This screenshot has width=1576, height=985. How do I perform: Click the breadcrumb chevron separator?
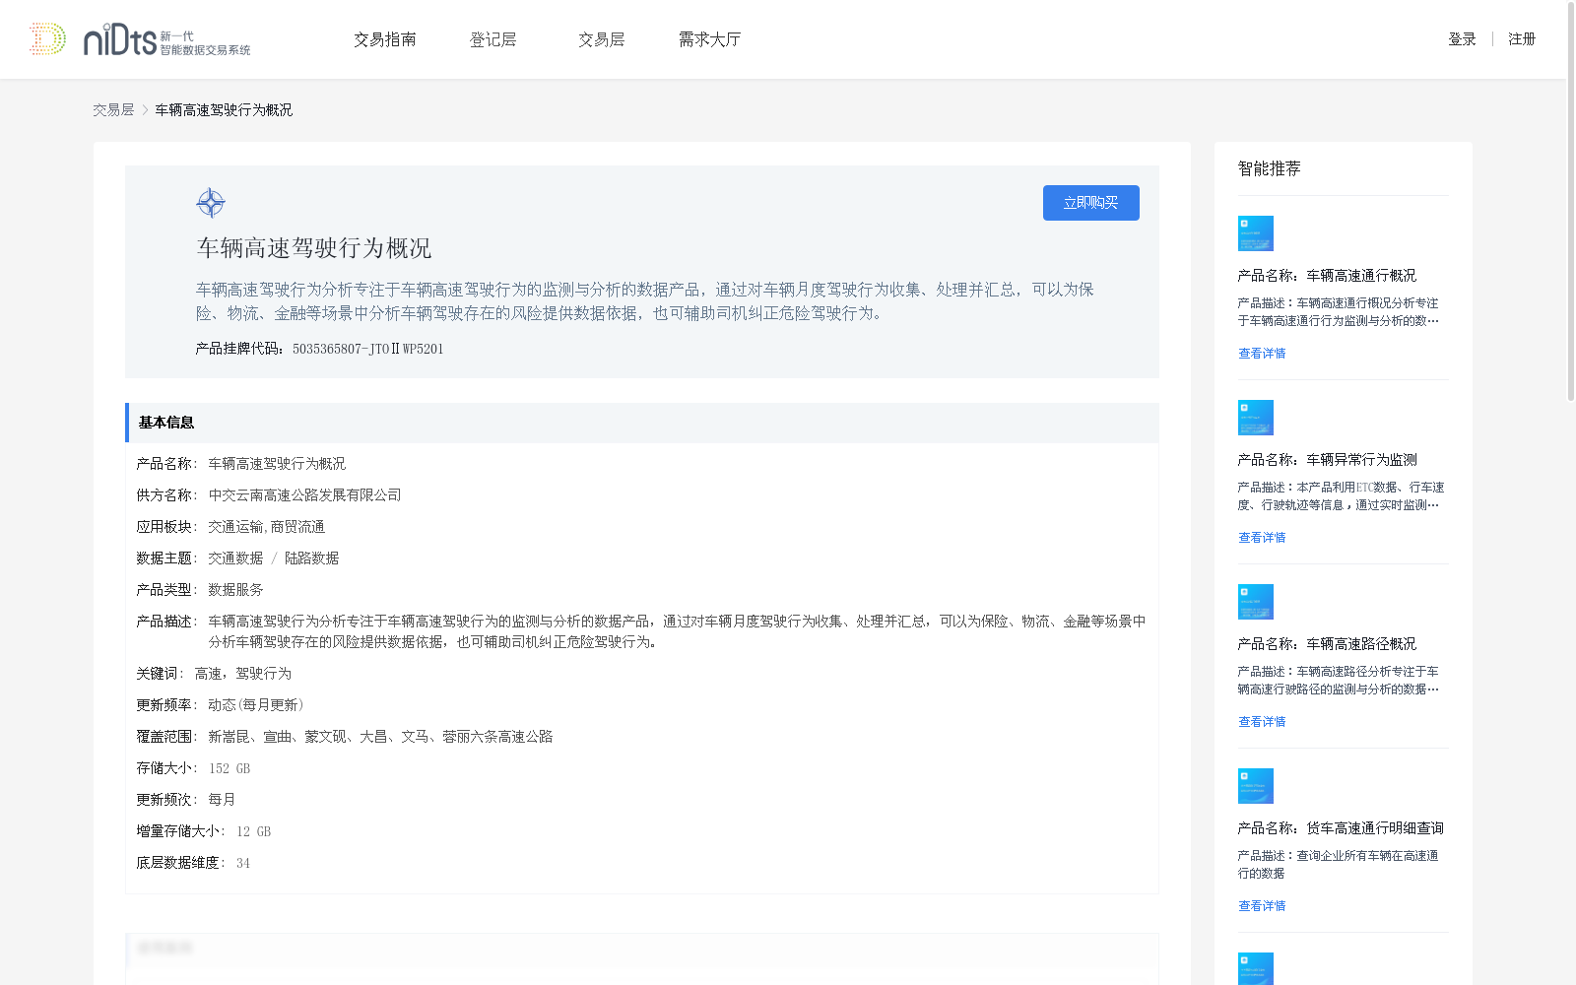click(145, 110)
